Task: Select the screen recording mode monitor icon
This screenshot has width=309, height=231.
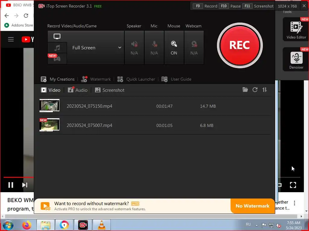Action: coord(57,36)
